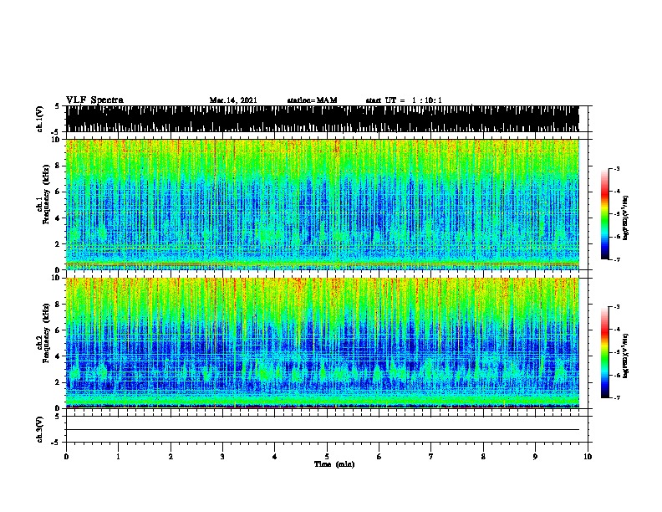The image size is (662, 512).
Task: Click time axis tick label "5"
Action: 327,457
